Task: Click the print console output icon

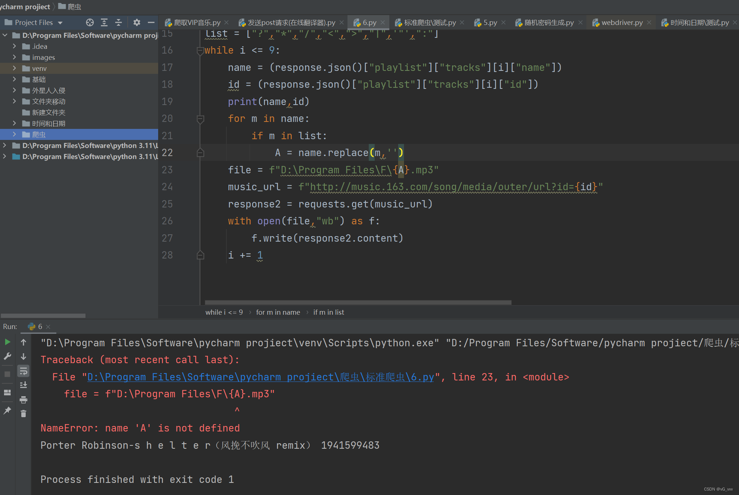Action: (x=23, y=400)
